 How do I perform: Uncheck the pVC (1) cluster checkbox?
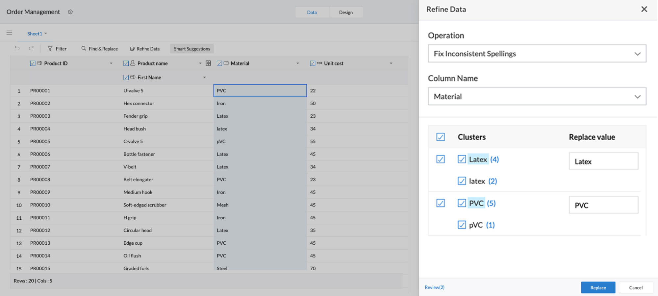(x=462, y=225)
